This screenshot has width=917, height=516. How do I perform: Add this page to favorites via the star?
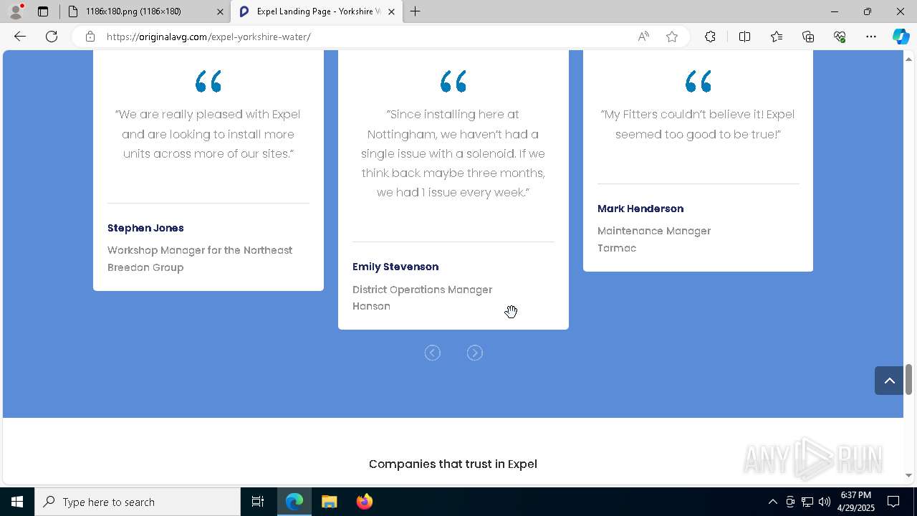672,37
